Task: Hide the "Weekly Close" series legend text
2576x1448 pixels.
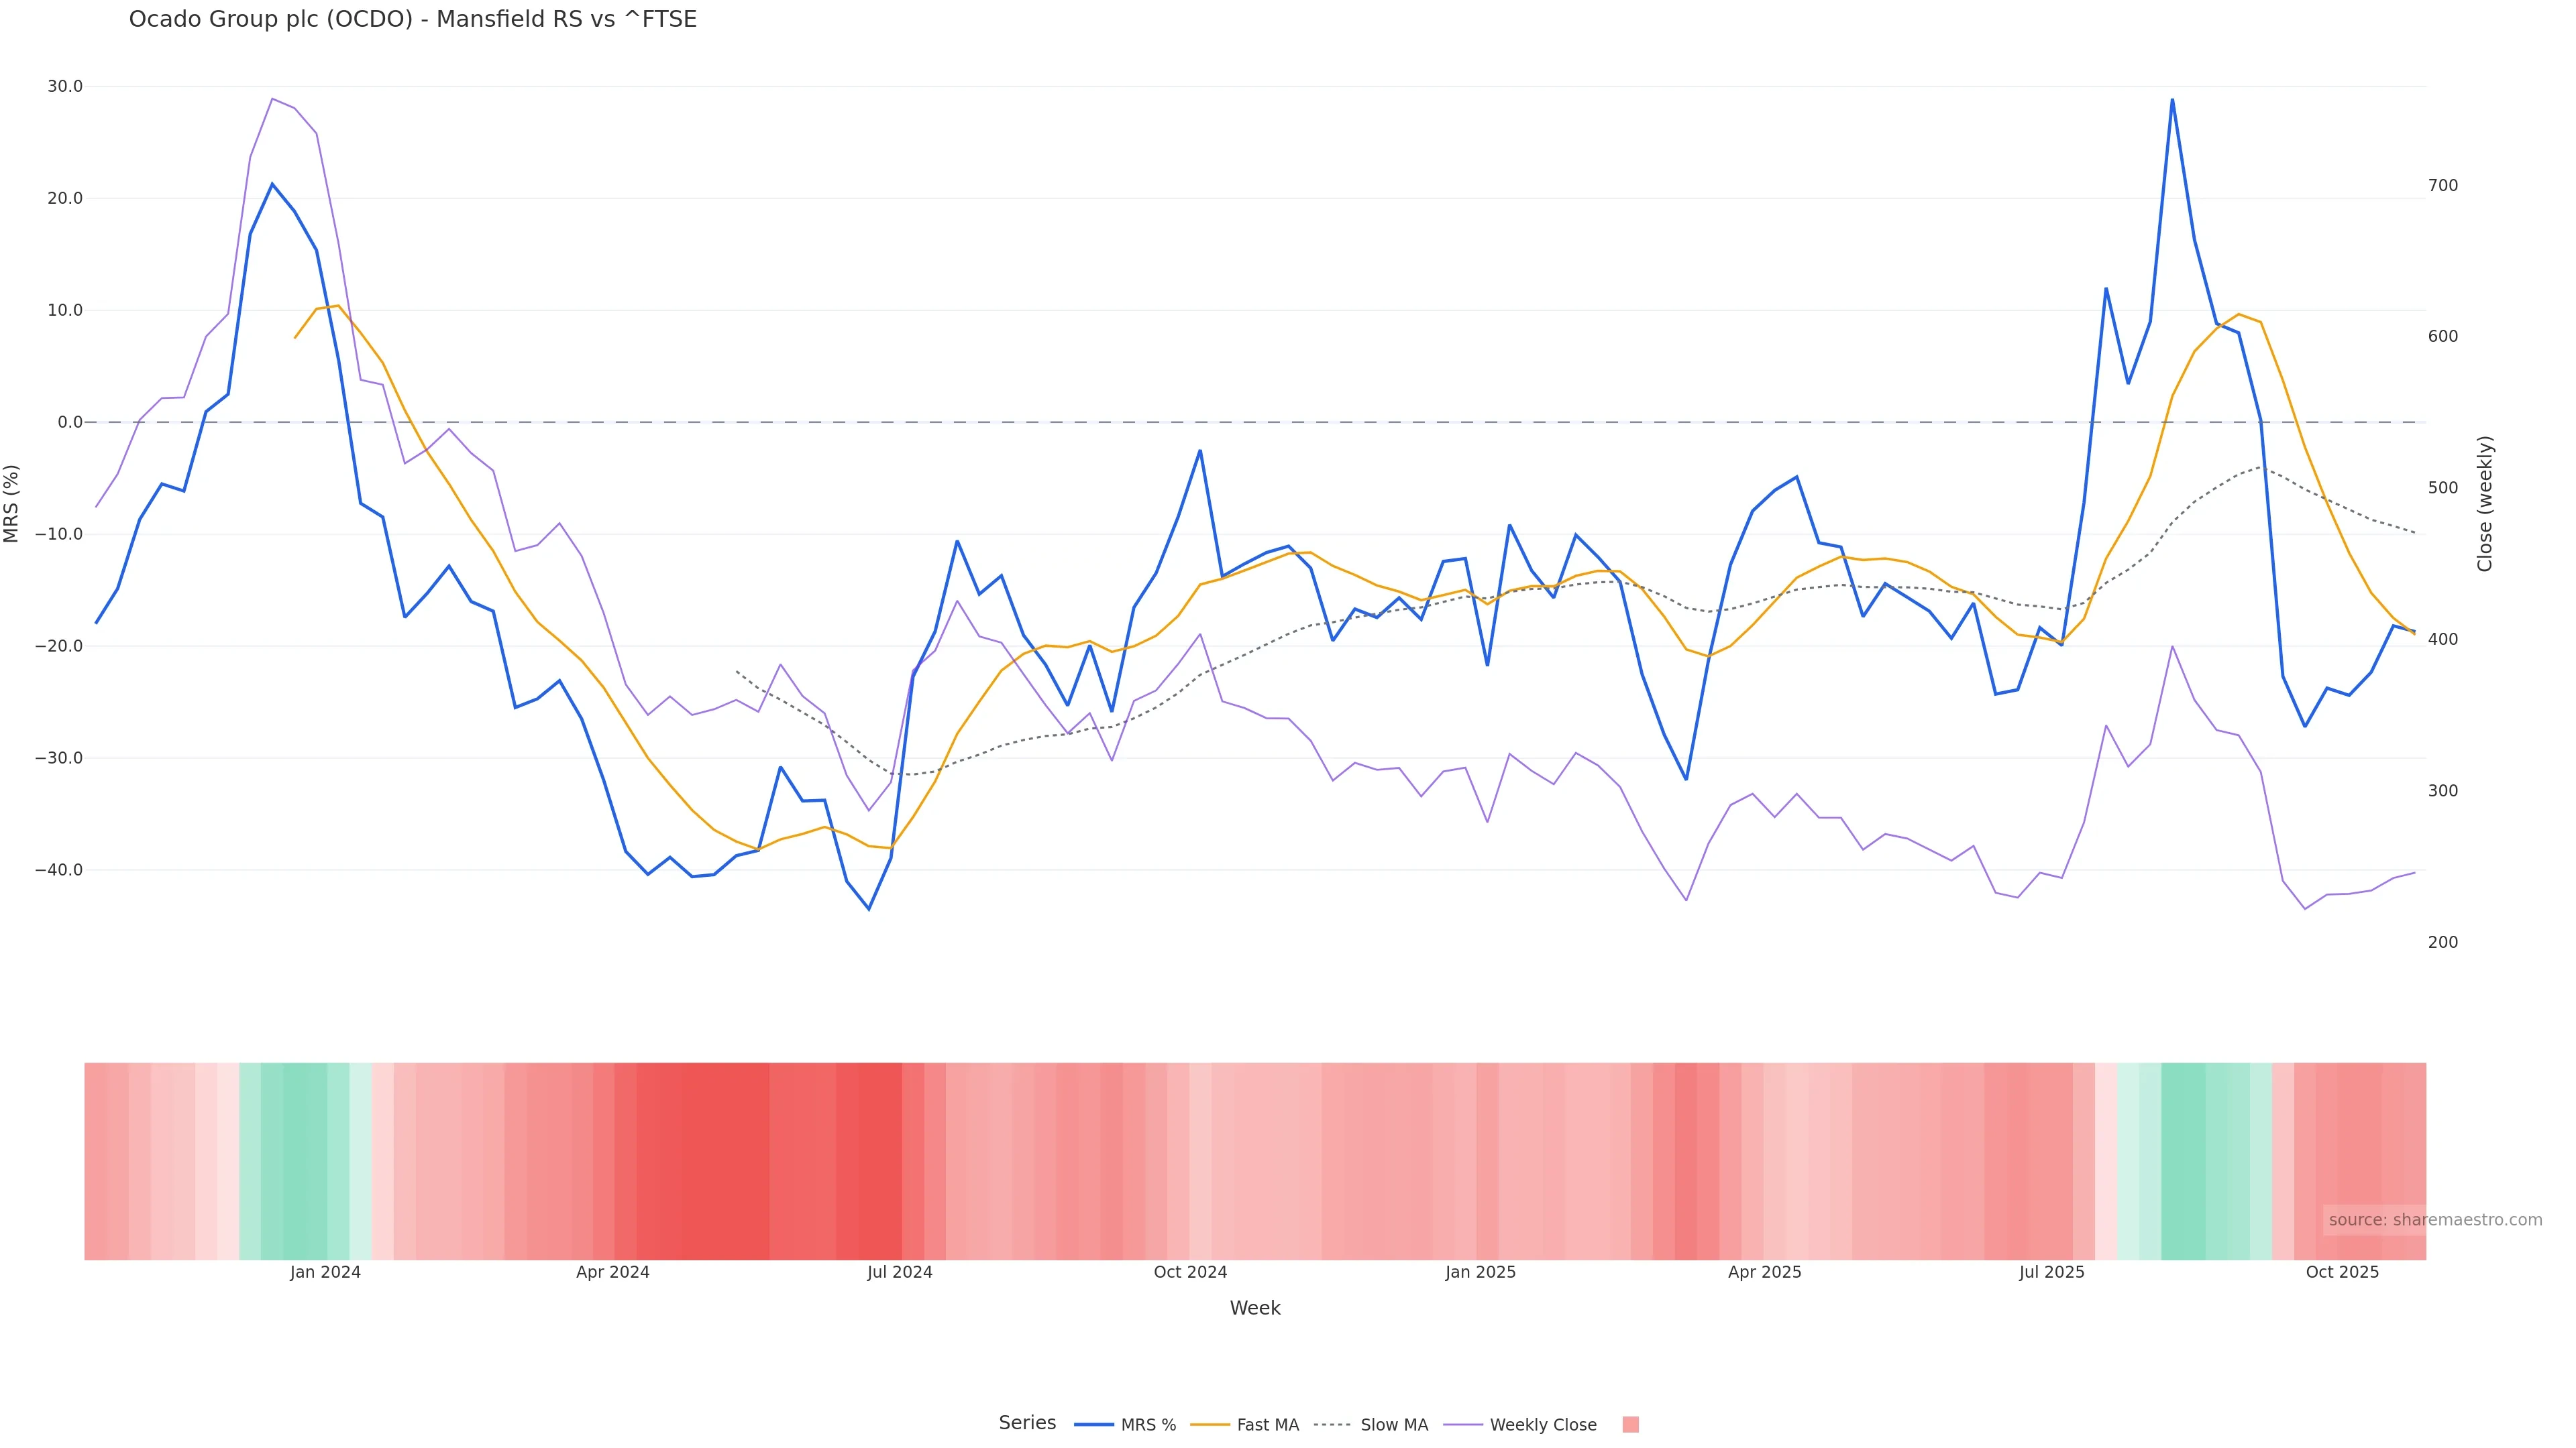Action: click(x=1542, y=1425)
